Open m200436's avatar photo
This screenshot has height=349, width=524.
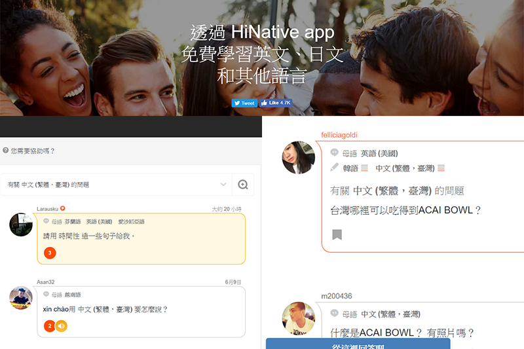[299, 318]
